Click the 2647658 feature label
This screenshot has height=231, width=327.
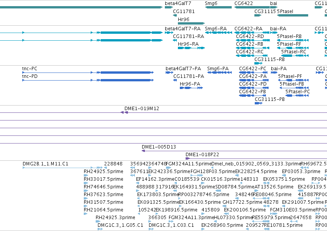[x=301, y=218]
